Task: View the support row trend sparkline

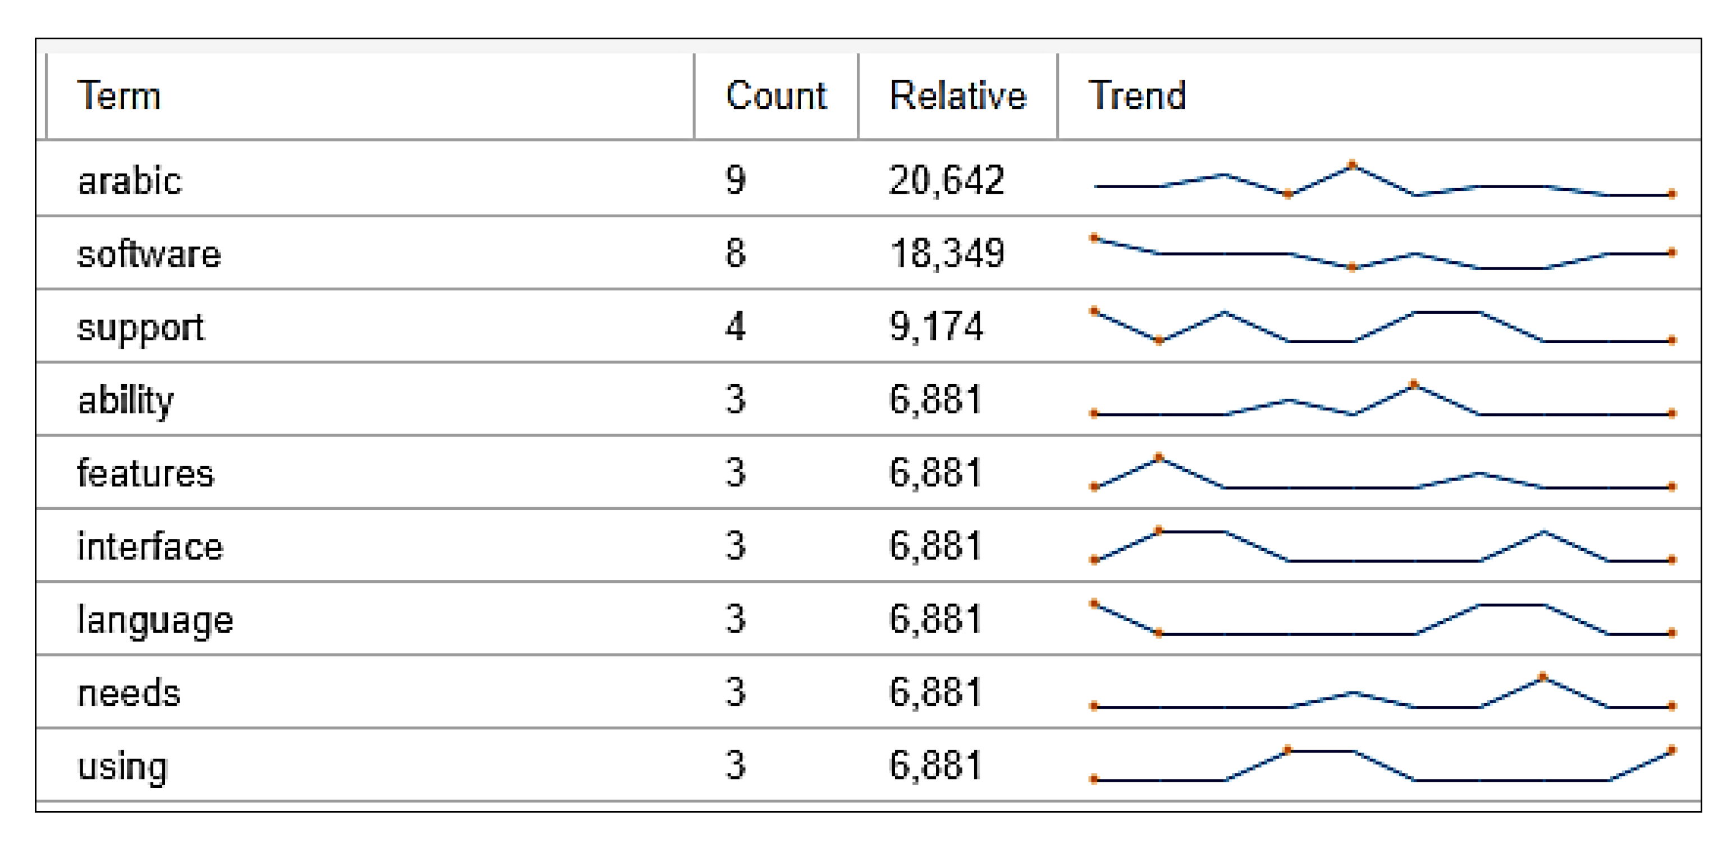Action: click(x=1382, y=327)
